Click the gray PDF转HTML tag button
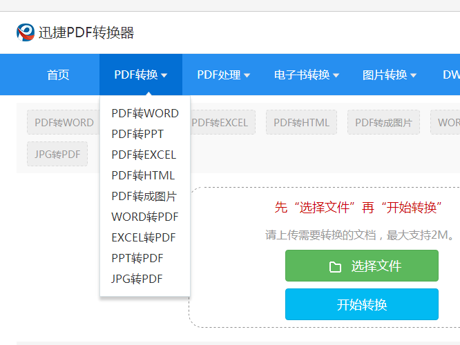 302,122
